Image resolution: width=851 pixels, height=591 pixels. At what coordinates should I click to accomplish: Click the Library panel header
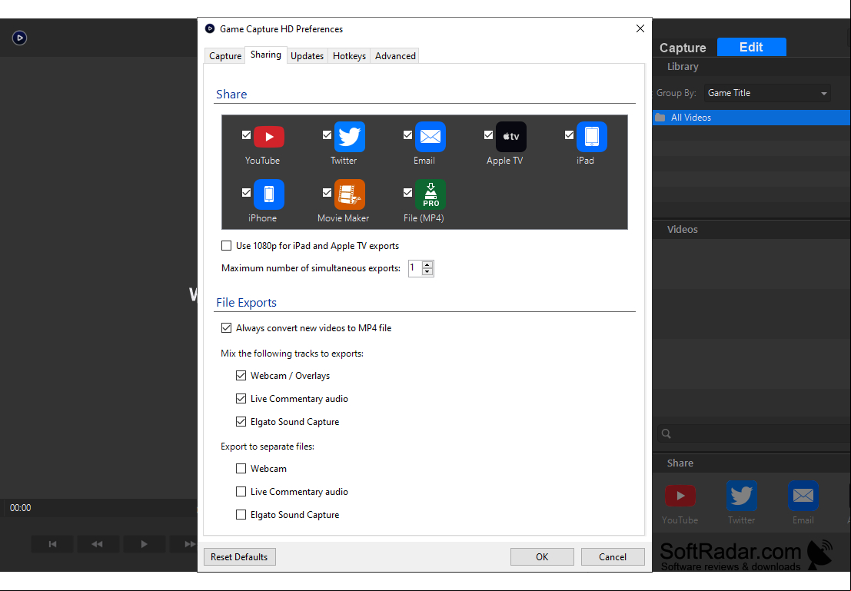pyautogui.click(x=752, y=67)
